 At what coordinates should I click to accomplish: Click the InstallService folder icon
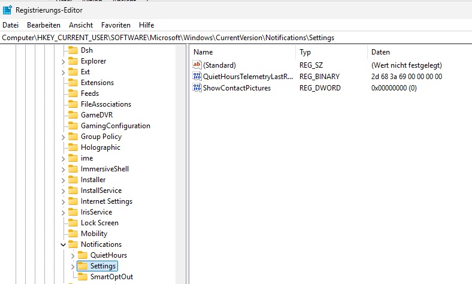pos(73,191)
